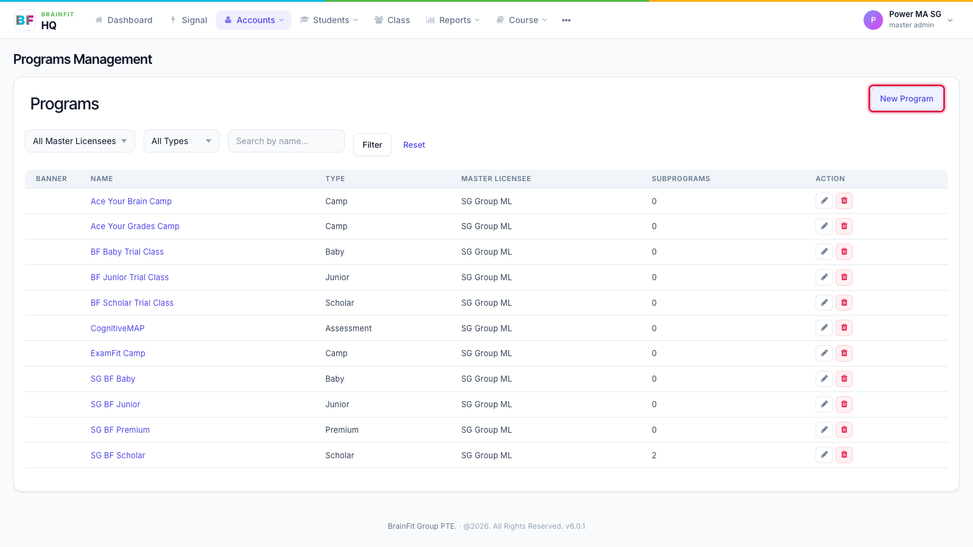Edit BF Junior Trial Class program

click(824, 277)
